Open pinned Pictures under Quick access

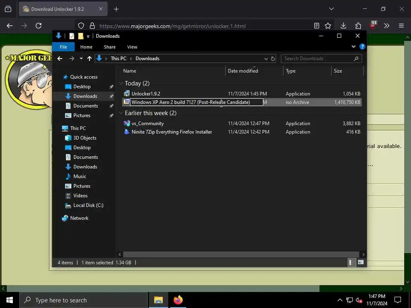pyautogui.click(x=81, y=115)
